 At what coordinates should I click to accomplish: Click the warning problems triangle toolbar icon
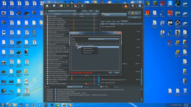pos(126,6)
